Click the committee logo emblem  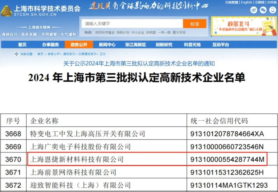6,11
